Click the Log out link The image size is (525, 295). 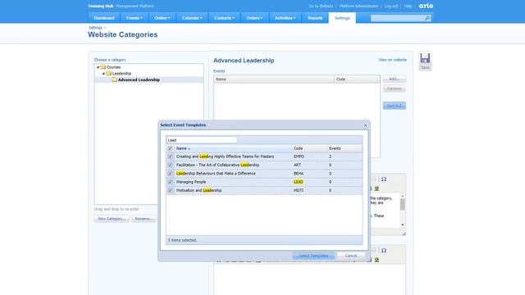[390, 6]
